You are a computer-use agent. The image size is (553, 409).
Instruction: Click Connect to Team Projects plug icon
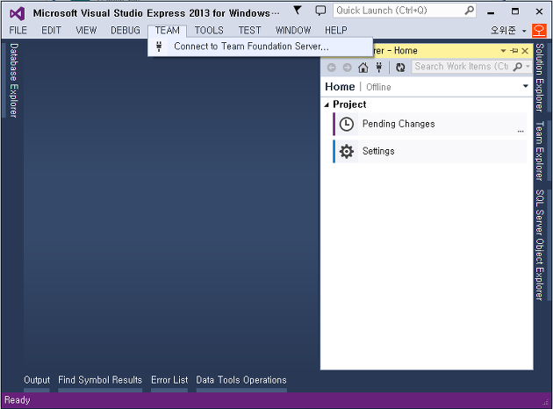[379, 67]
